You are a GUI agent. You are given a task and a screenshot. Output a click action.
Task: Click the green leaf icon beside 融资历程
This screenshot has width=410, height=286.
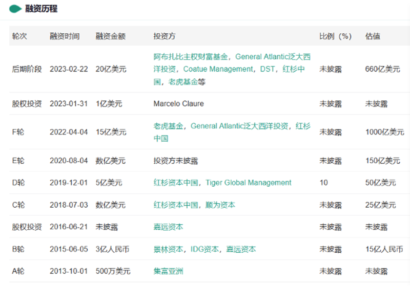[x=15, y=9]
